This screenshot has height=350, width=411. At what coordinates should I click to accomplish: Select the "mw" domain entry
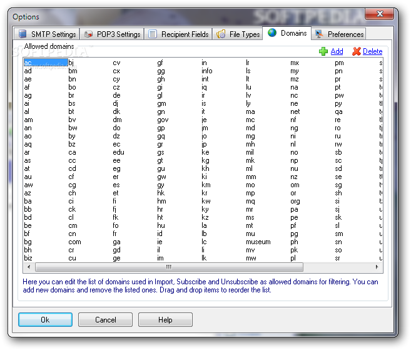(x=251, y=258)
